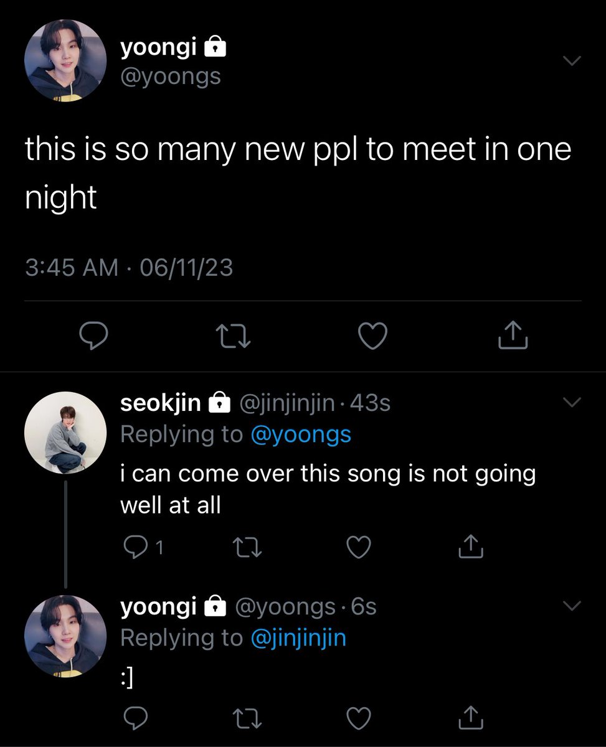This screenshot has width=606, height=747.
Task: Open replies on seokjin's tweet
Action: pyautogui.click(x=143, y=547)
